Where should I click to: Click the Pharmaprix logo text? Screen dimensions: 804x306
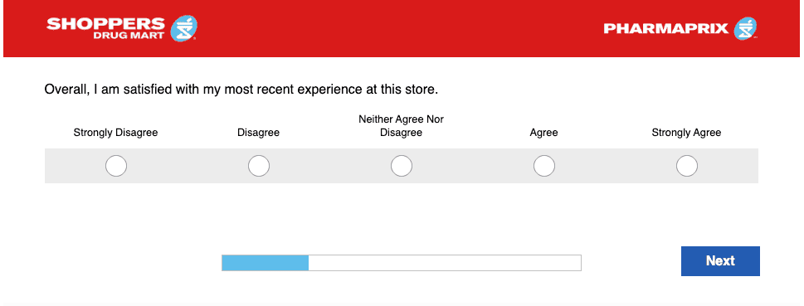pos(666,29)
